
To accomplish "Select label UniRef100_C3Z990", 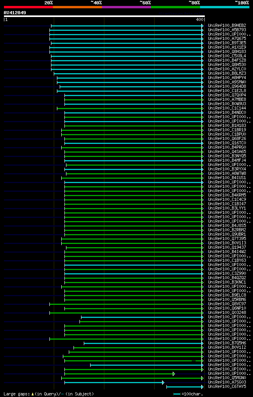I will click(x=227, y=273).
